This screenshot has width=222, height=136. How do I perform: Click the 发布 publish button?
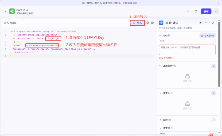pos(206,11)
